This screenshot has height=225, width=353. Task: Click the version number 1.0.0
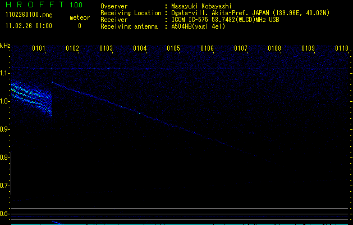click(76, 4)
